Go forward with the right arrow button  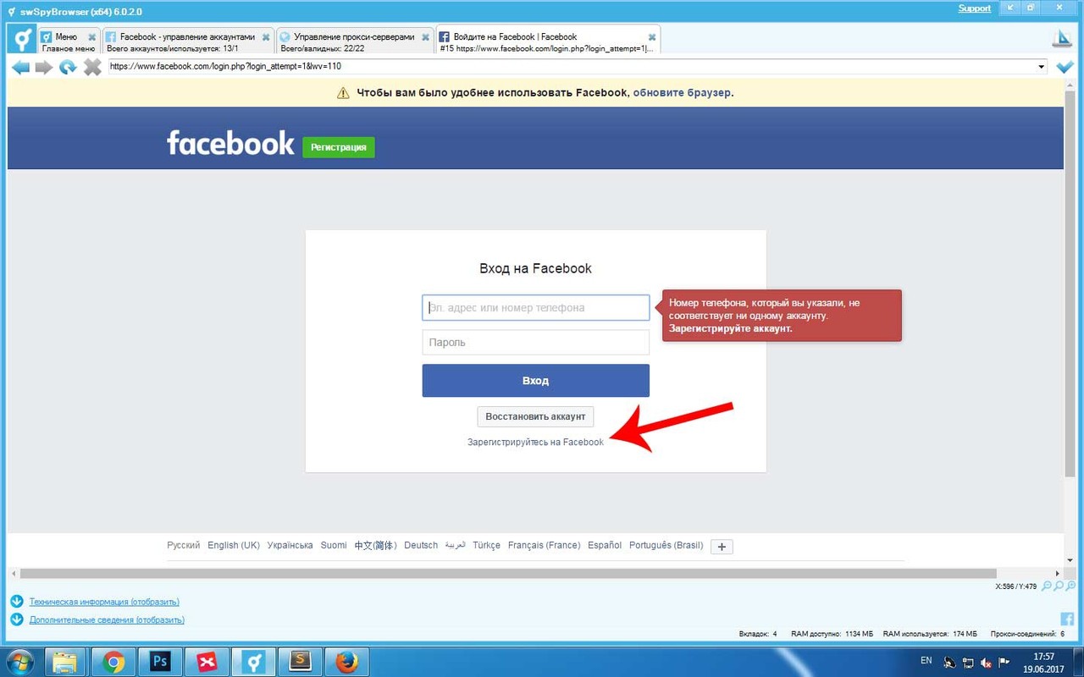coord(43,67)
